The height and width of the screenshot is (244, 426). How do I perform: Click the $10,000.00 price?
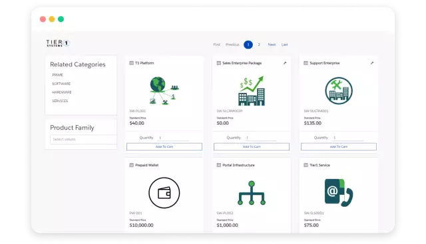pos(141,225)
